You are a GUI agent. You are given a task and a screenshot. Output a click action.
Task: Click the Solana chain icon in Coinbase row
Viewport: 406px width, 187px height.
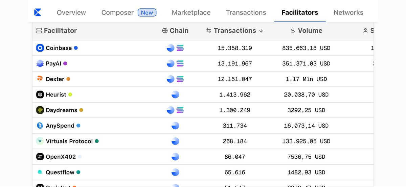(x=180, y=48)
